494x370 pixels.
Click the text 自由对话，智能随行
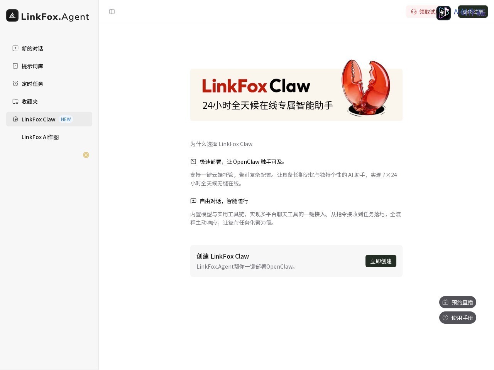click(x=224, y=201)
